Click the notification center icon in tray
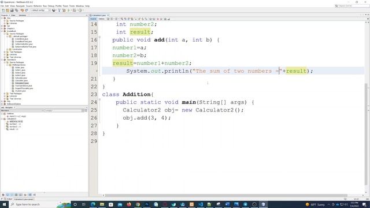 364,204
